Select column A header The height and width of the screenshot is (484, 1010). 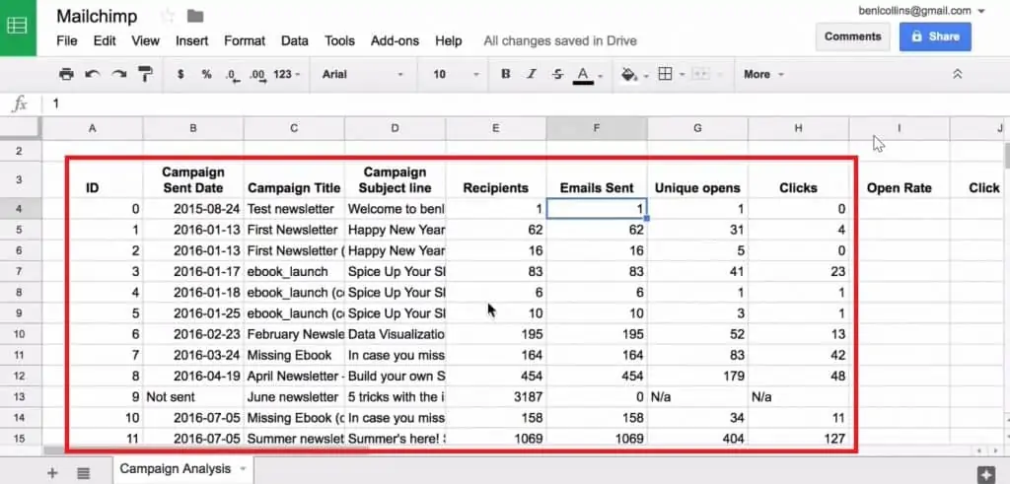[x=92, y=128]
